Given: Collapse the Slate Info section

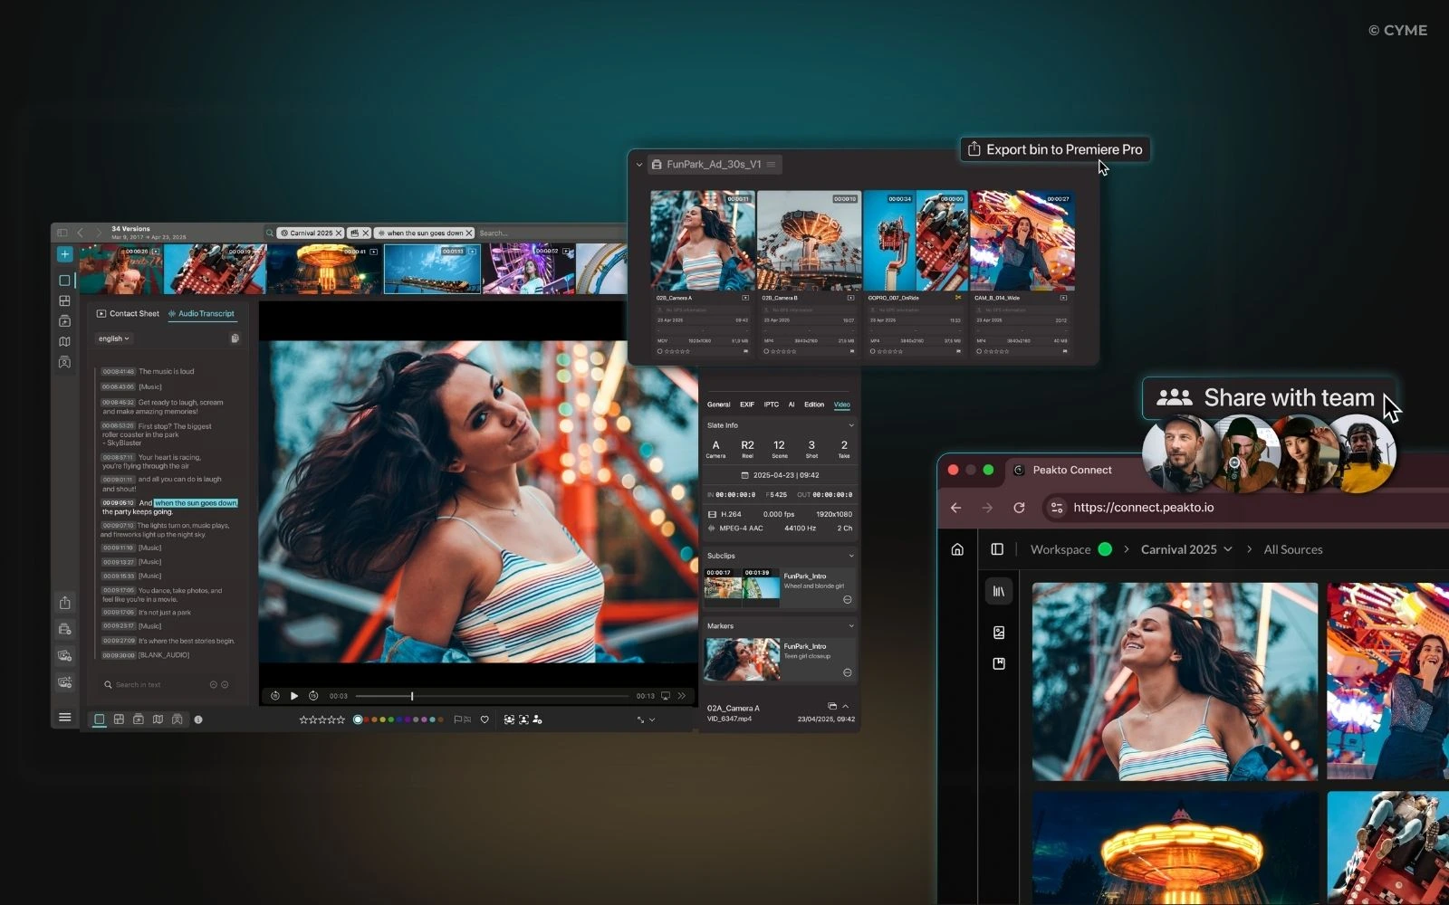Looking at the screenshot, I should click(x=850, y=425).
